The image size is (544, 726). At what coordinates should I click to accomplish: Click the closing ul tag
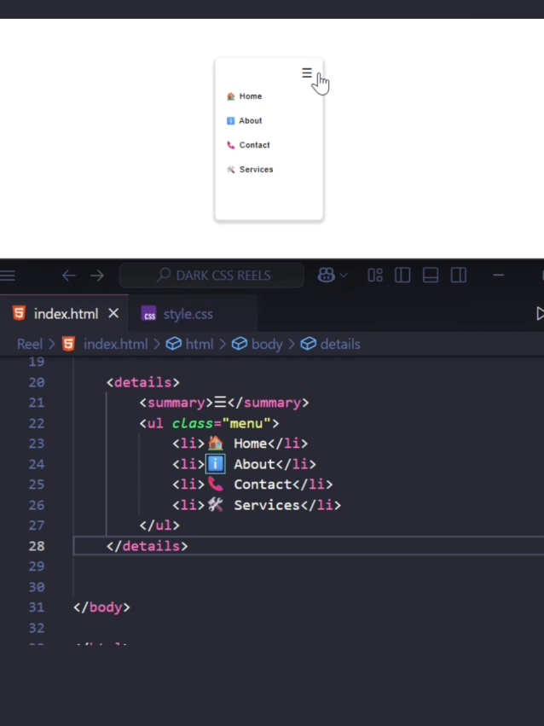[x=159, y=526]
